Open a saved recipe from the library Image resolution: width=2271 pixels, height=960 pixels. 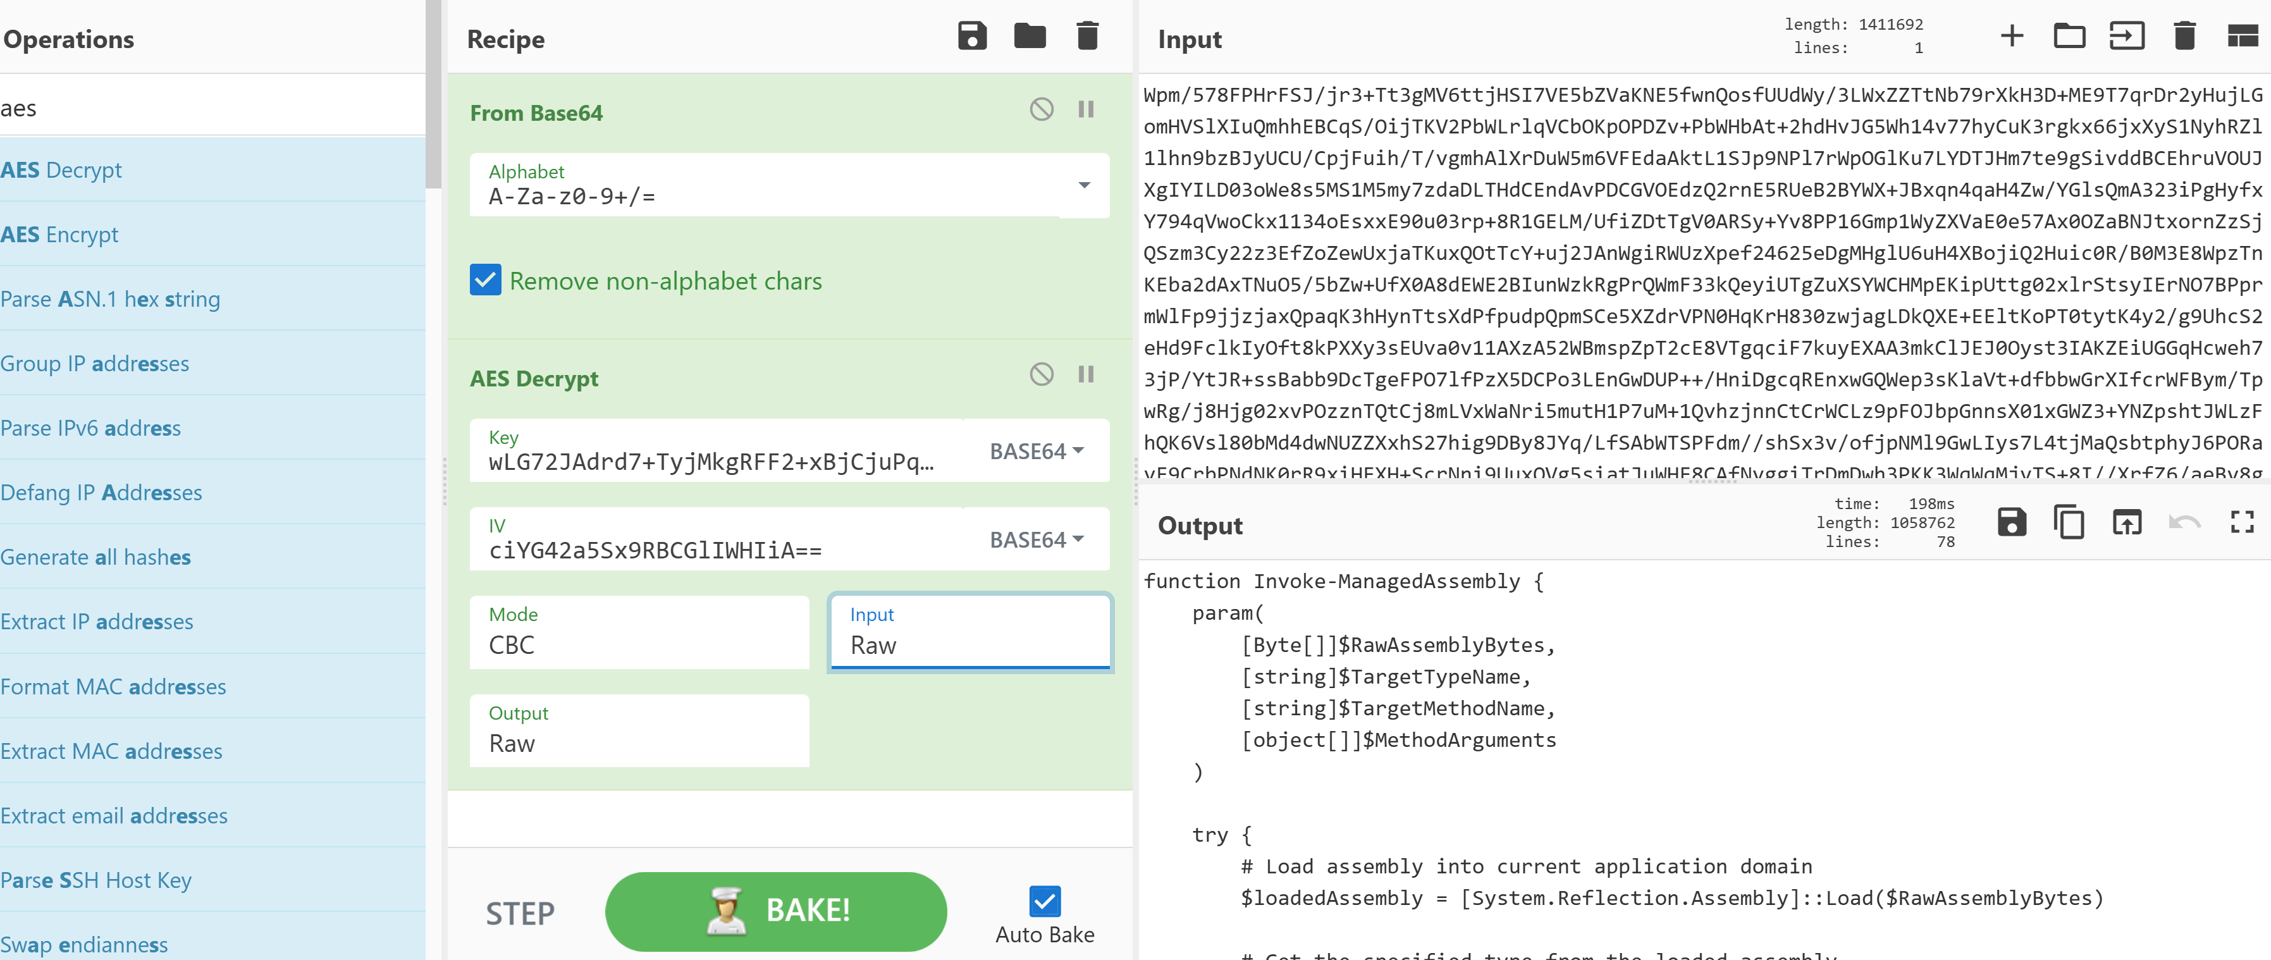(x=1030, y=36)
